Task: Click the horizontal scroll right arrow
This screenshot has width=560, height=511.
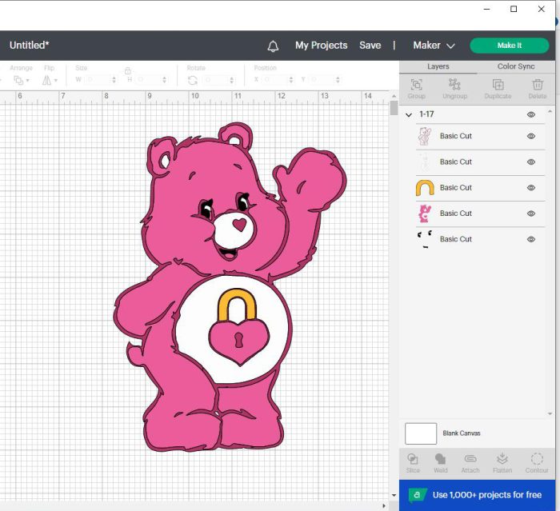Action: click(384, 506)
